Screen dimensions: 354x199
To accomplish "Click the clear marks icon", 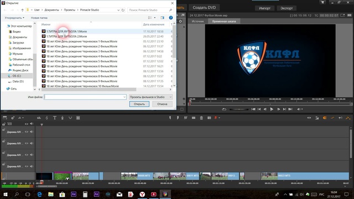I will [186, 118].
